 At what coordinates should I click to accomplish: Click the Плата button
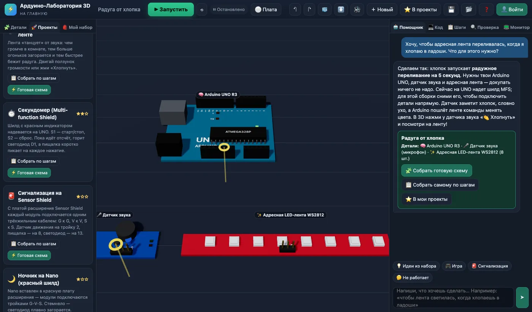pyautogui.click(x=266, y=9)
